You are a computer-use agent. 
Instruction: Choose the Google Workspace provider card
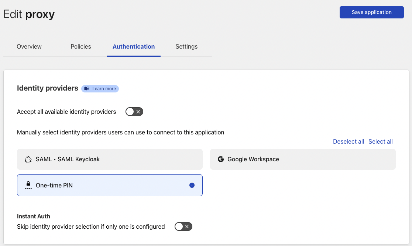pyautogui.click(x=303, y=159)
